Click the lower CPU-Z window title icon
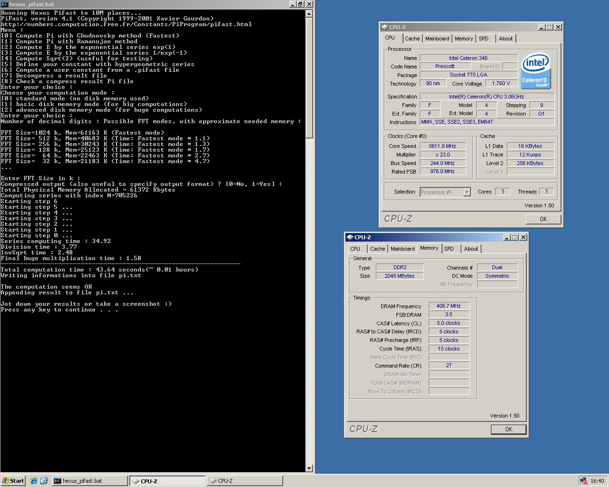609x487 pixels. (x=350, y=237)
